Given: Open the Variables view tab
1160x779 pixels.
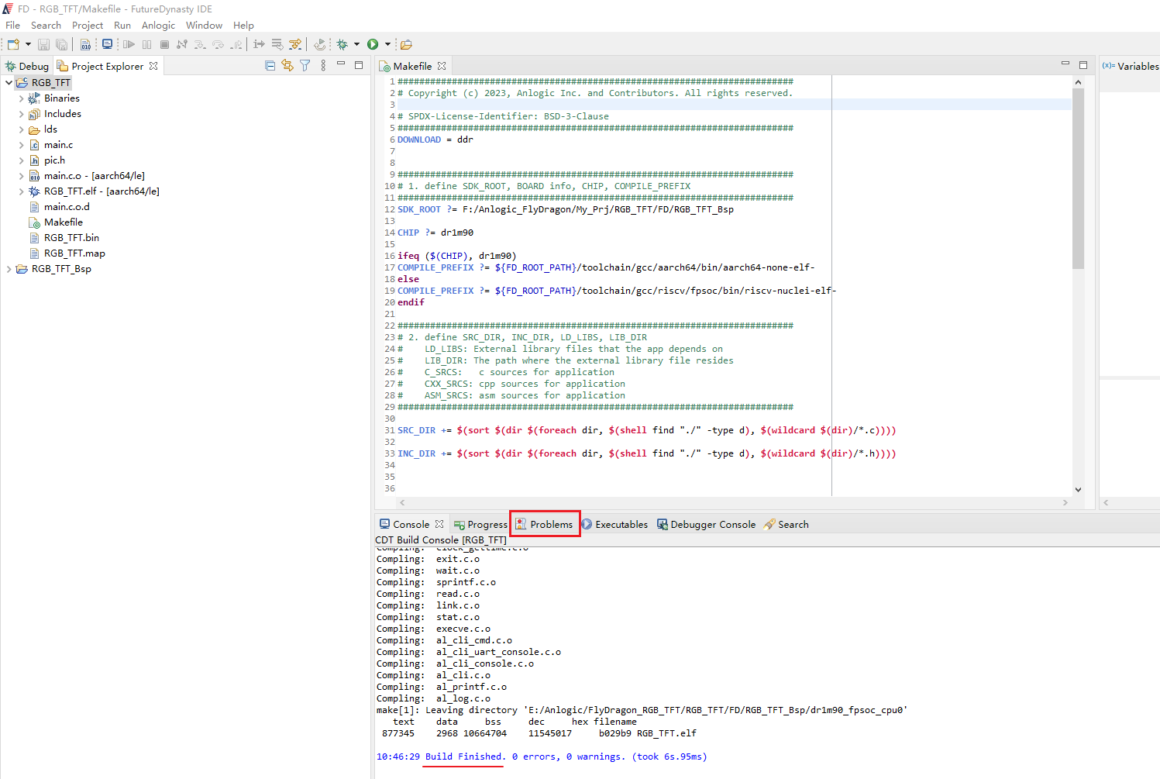Looking at the screenshot, I should point(1131,66).
